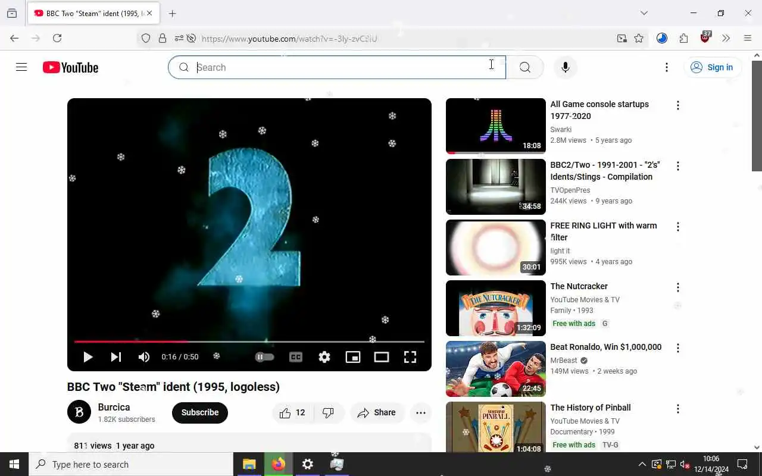Image resolution: width=762 pixels, height=476 pixels.
Task: Enable miniplayer mode
Action: tap(353, 357)
